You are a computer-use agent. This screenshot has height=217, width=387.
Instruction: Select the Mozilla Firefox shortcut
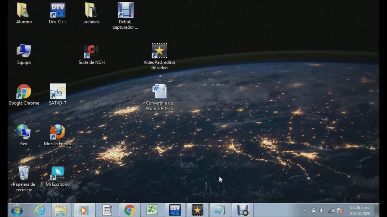[58, 135]
